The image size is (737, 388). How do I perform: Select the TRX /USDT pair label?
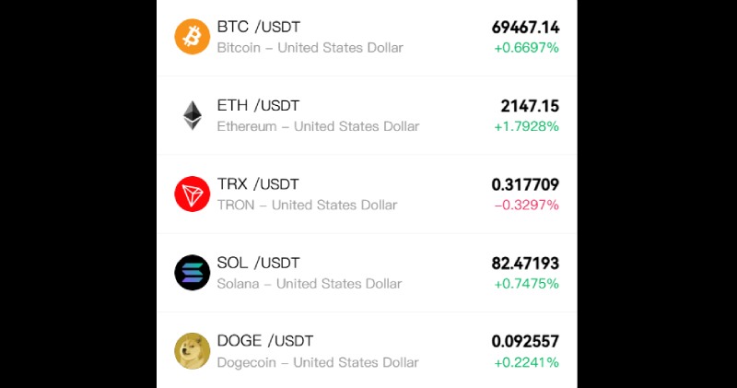(x=258, y=184)
